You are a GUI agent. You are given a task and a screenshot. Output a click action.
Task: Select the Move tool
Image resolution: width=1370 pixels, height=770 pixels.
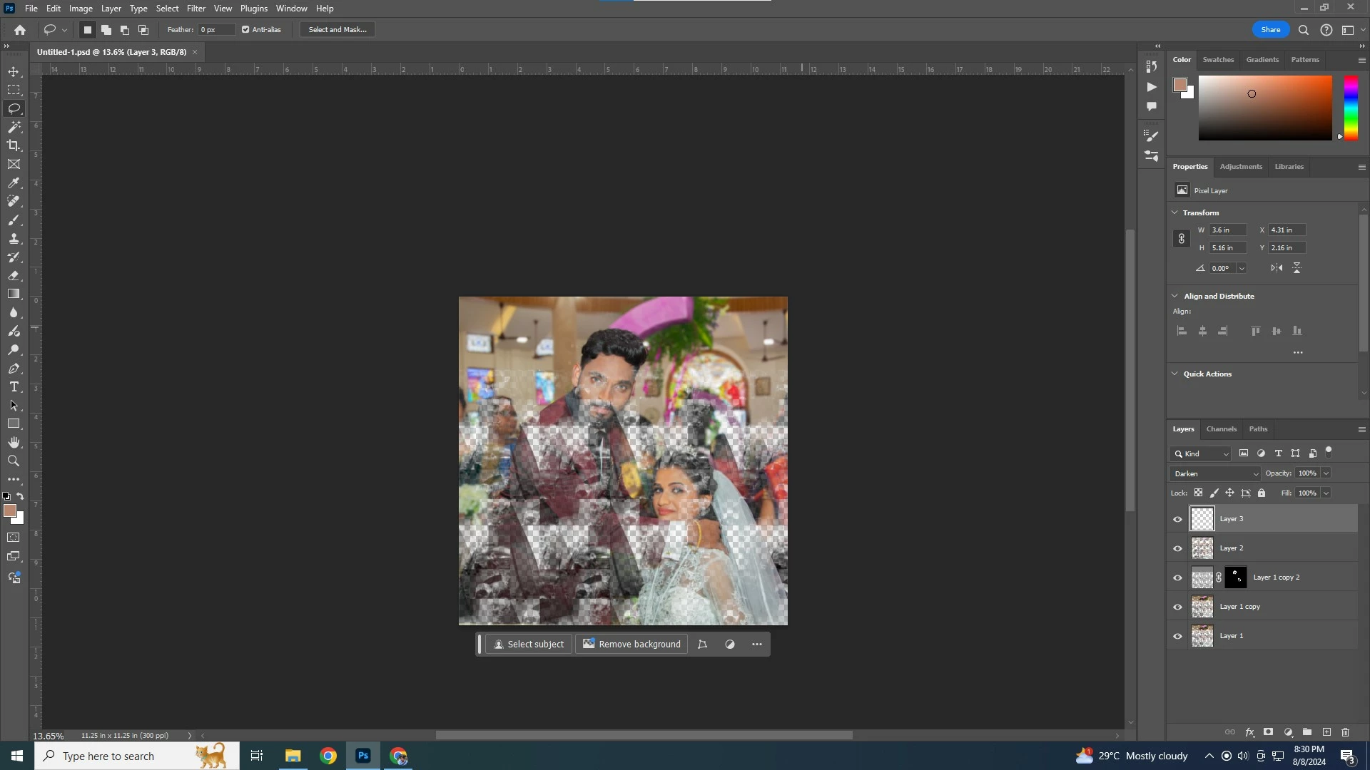click(14, 72)
